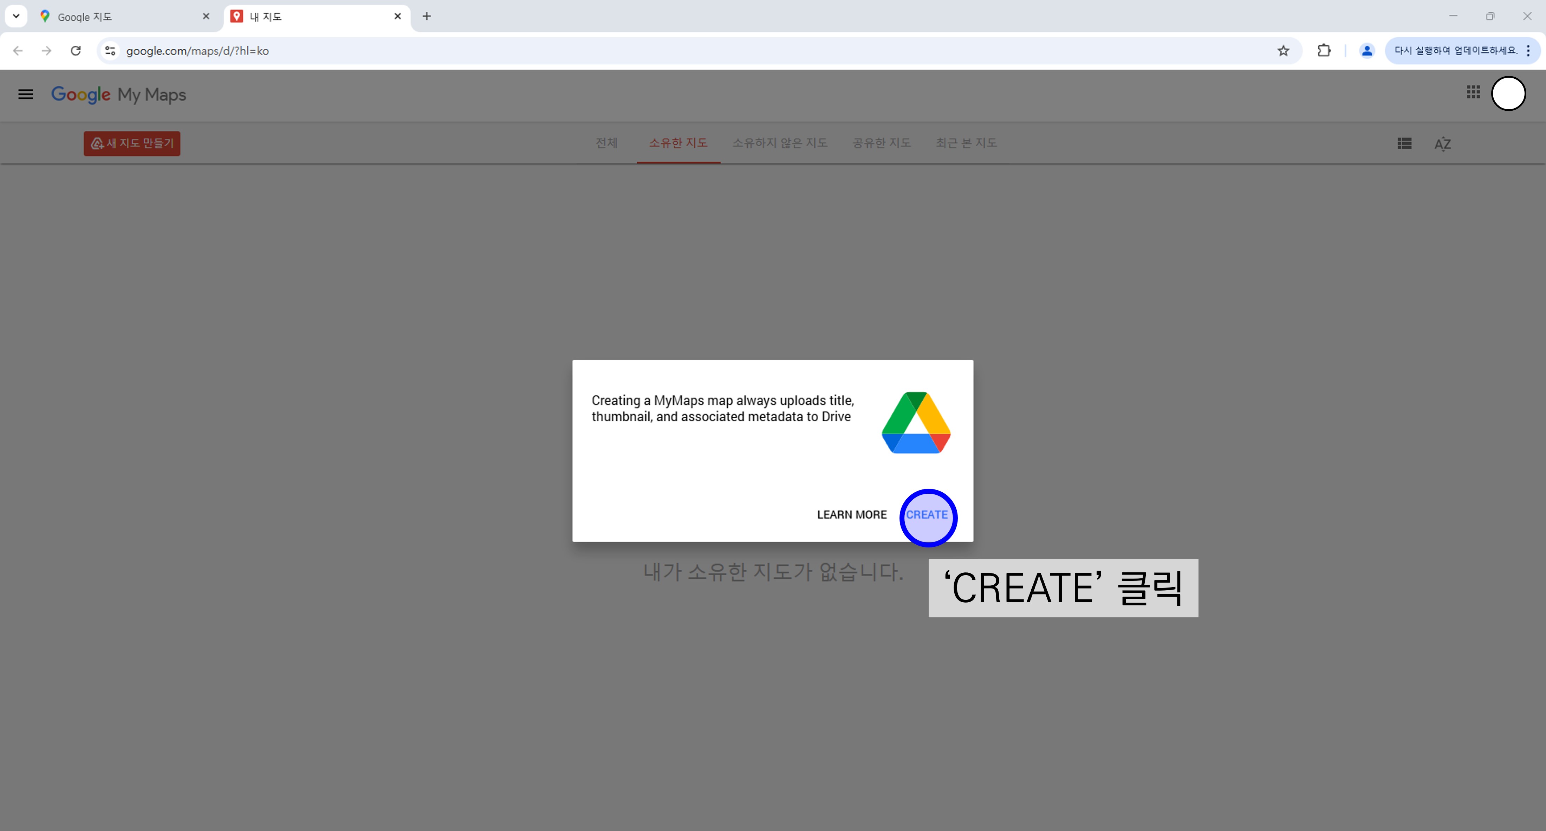Bookmark page with star icon
1546x831 pixels.
click(x=1283, y=51)
